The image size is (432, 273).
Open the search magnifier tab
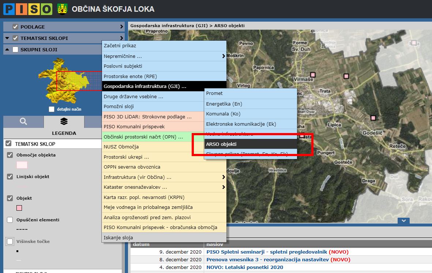click(23, 121)
